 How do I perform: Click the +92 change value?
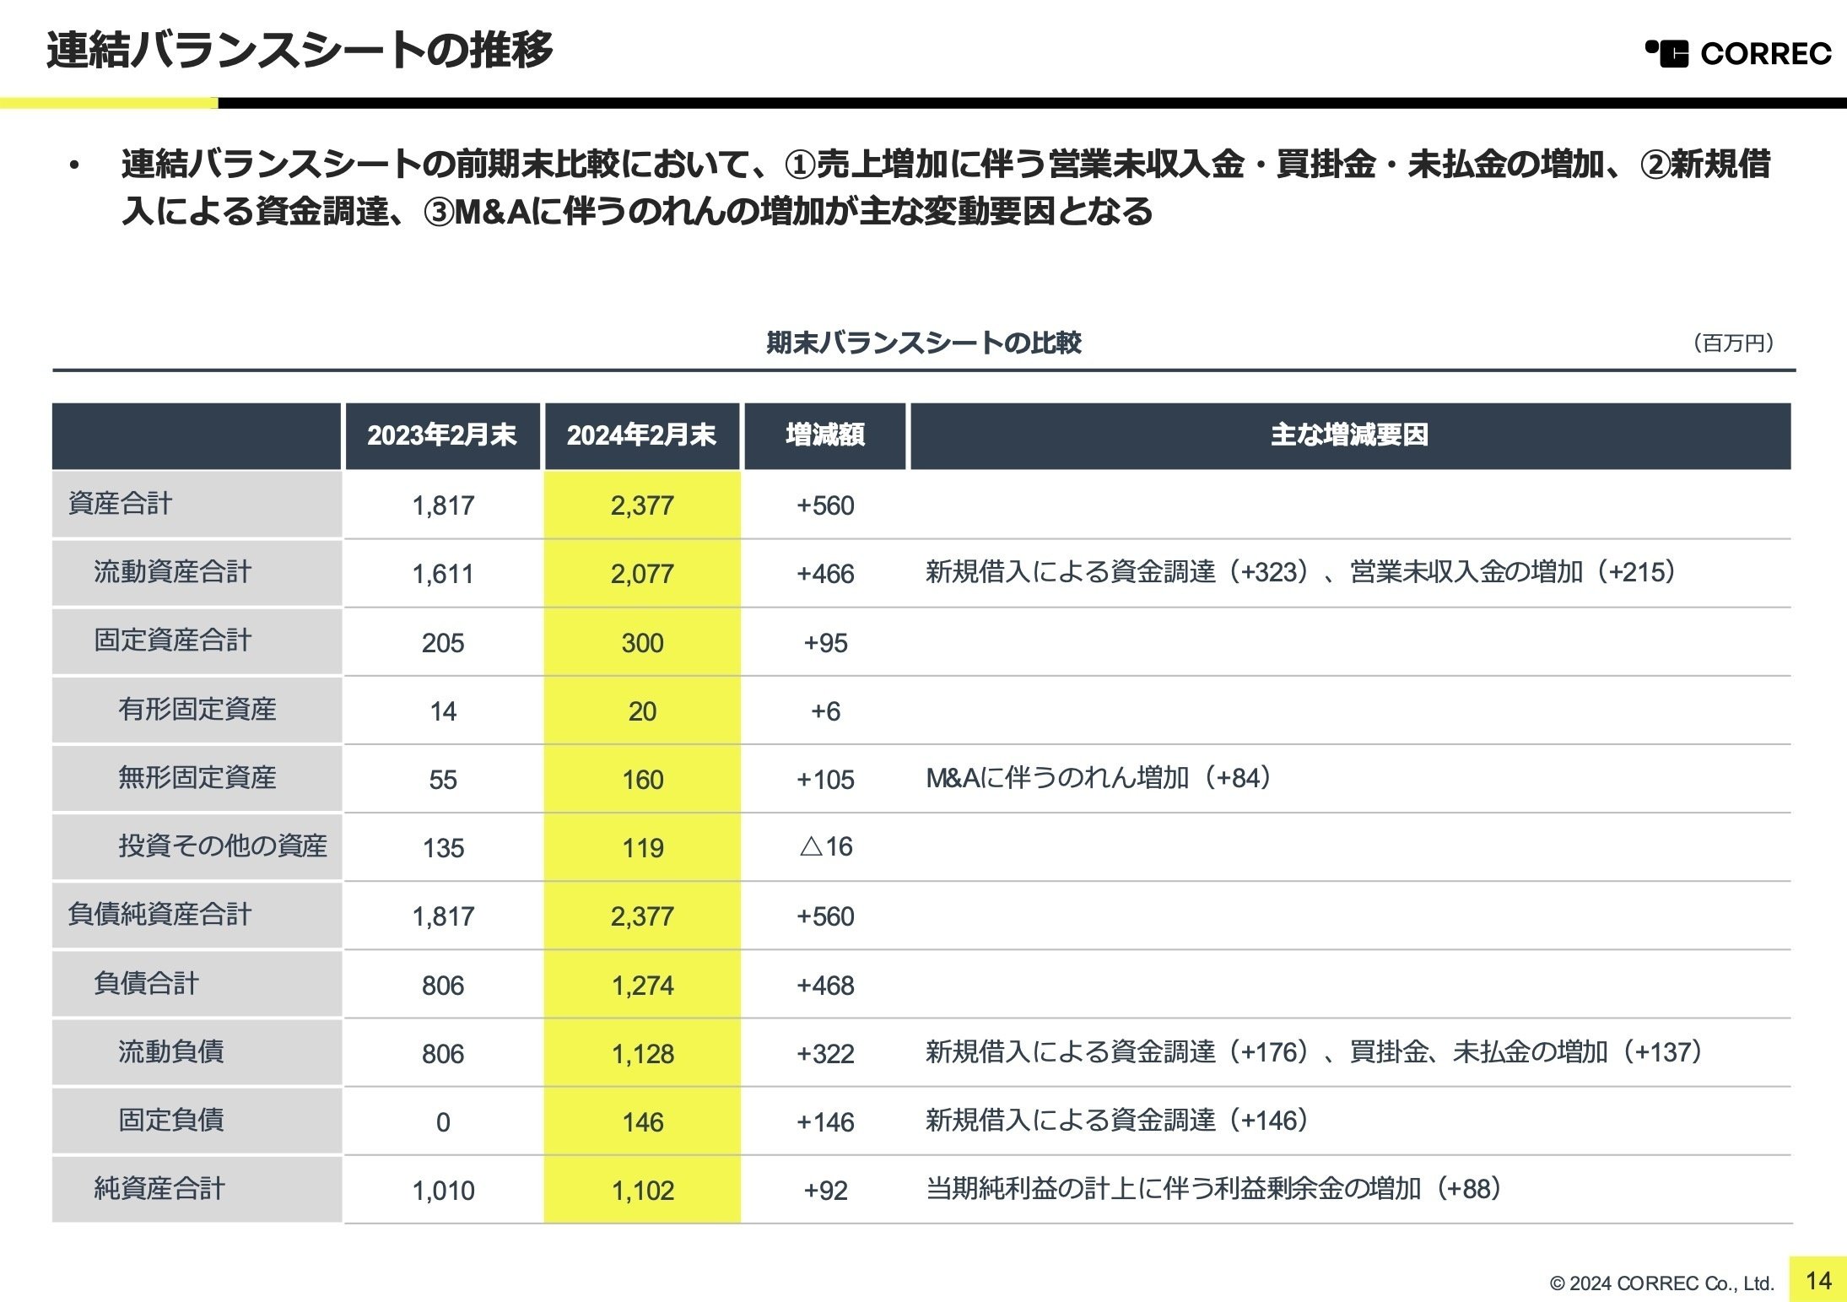[825, 1191]
